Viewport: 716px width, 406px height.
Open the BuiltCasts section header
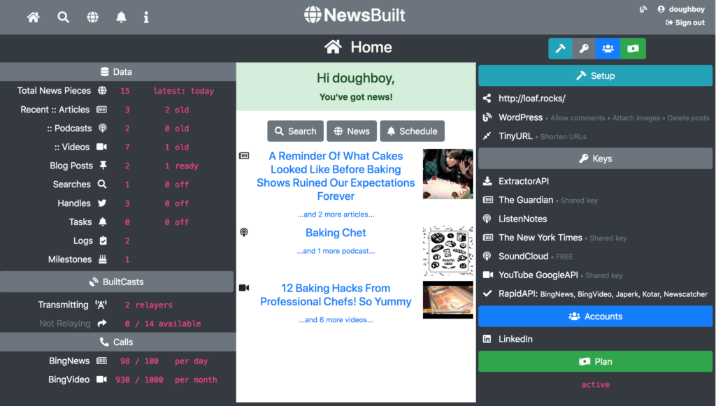coord(117,282)
